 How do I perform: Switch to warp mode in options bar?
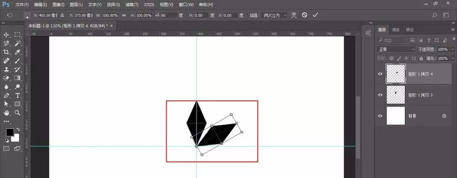point(294,15)
